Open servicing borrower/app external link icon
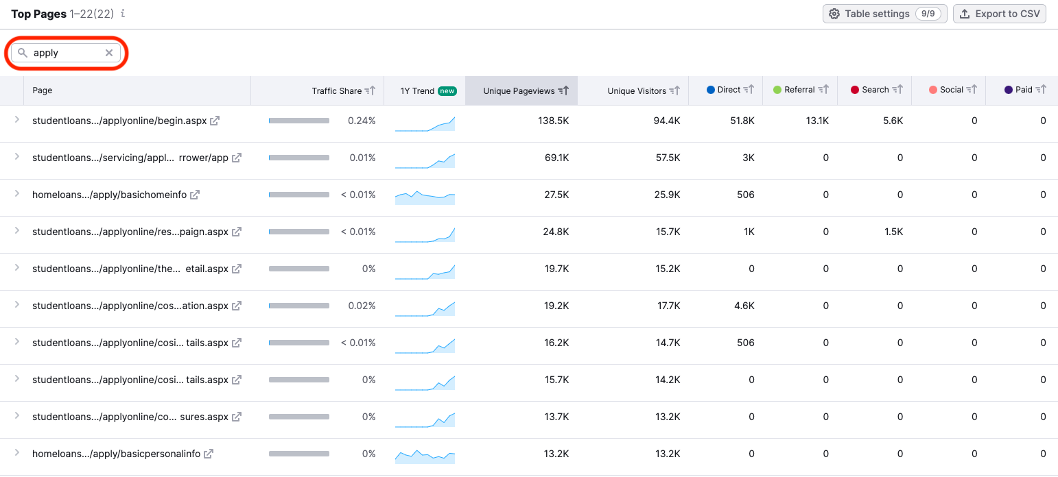 click(237, 158)
